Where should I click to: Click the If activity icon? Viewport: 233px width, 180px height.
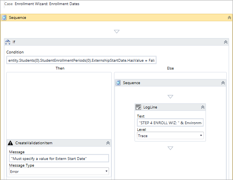(8, 42)
